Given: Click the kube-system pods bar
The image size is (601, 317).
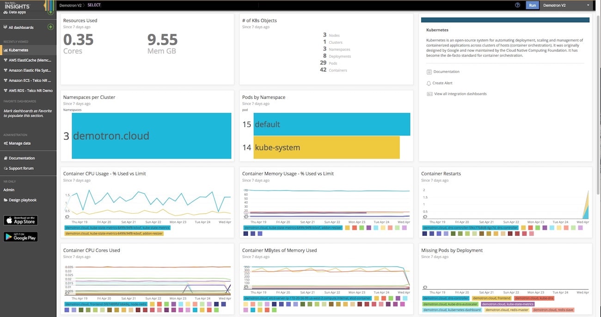Looking at the screenshot, I should (x=326, y=147).
